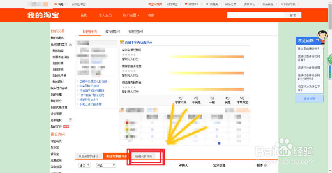Open 手机上评价的步骤 link
332x173 pixels.
coord(91,105)
